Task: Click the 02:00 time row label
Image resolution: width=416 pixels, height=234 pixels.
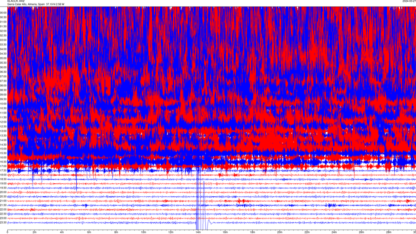Action: (3, 31)
